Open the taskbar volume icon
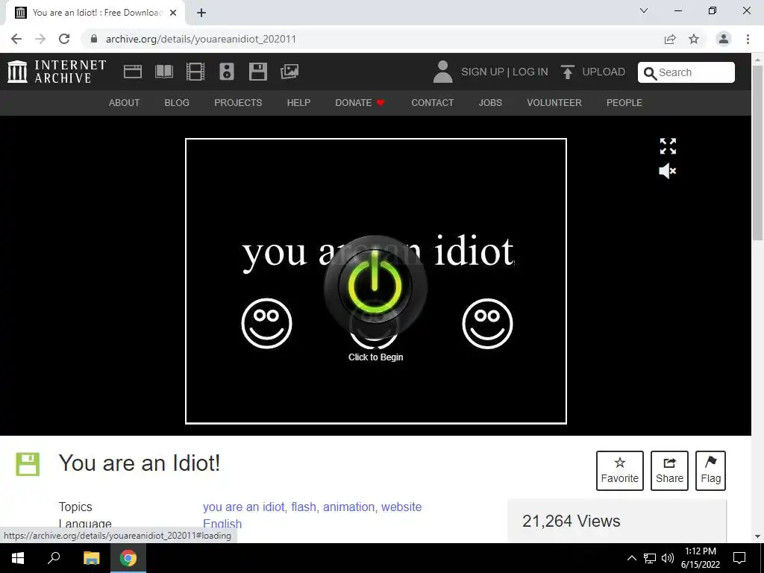 (x=668, y=558)
